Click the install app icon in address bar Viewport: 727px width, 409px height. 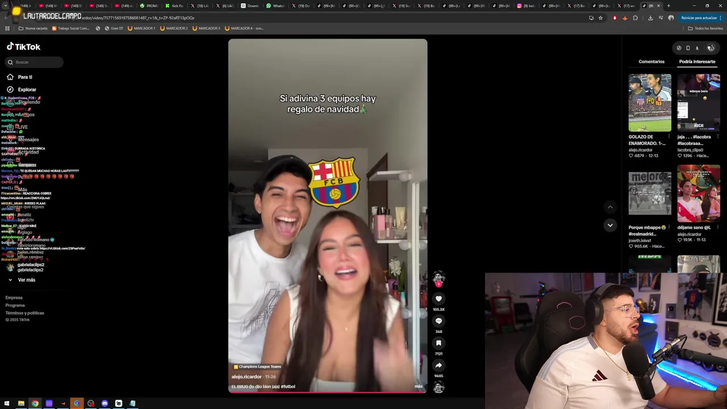(591, 18)
